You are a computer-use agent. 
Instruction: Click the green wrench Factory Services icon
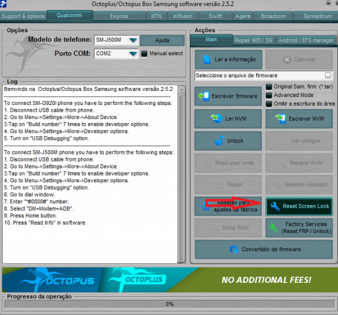click(273, 228)
